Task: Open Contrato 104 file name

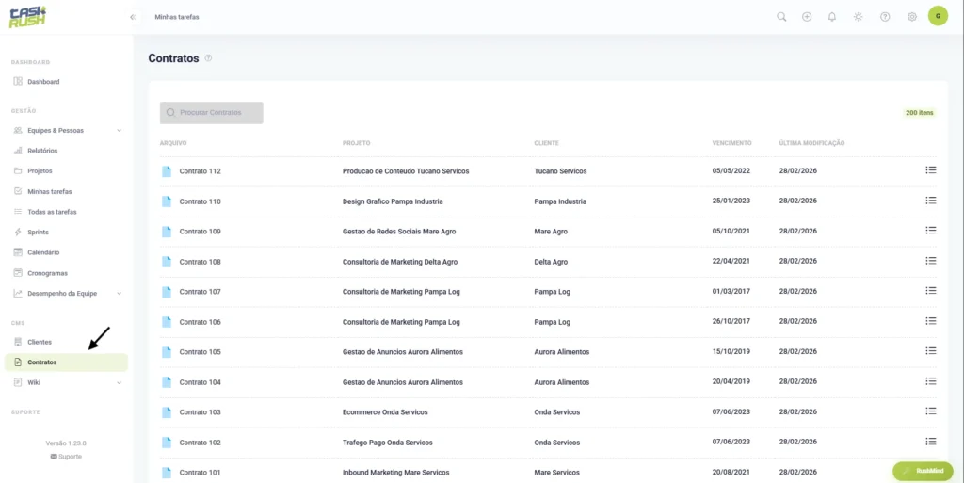Action: [x=200, y=382]
